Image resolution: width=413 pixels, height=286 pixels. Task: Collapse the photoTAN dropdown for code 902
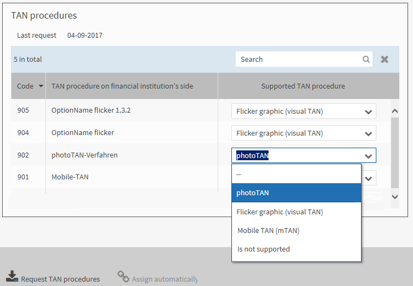pos(368,156)
